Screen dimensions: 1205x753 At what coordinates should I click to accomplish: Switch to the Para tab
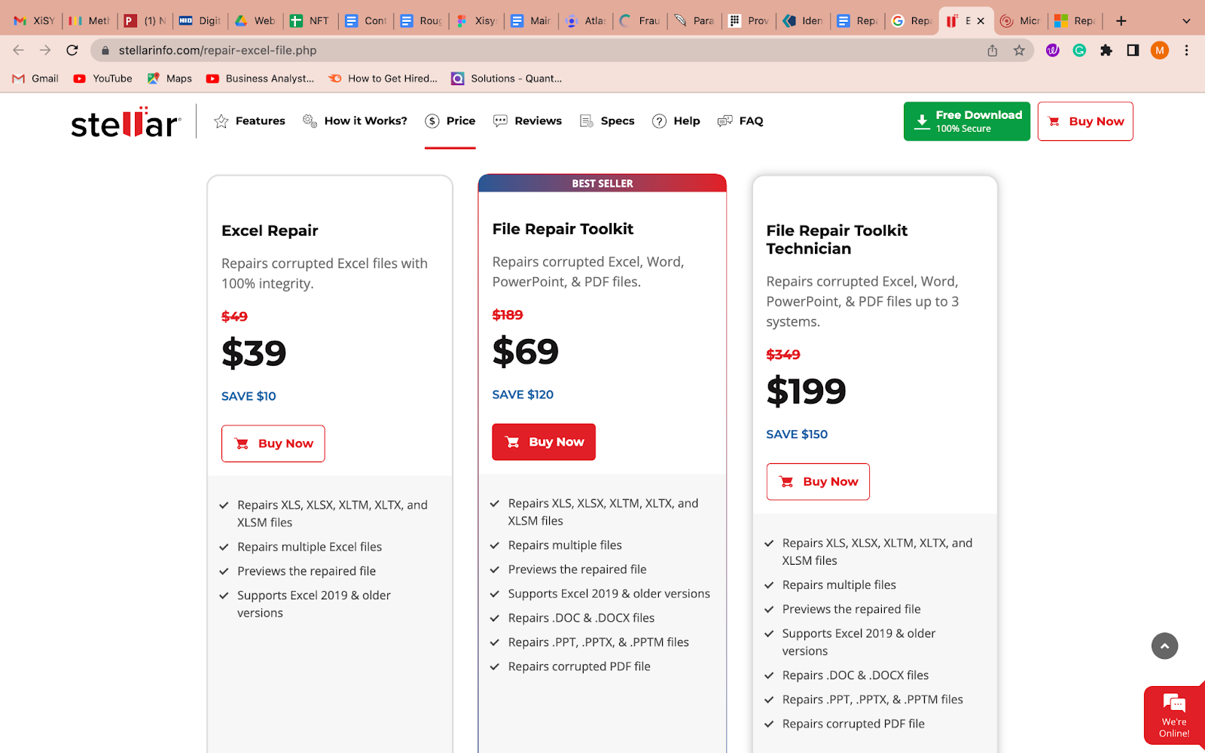(x=695, y=21)
